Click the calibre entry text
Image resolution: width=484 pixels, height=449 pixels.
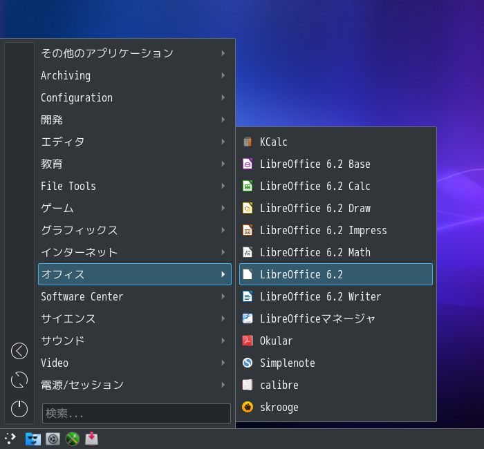279,385
